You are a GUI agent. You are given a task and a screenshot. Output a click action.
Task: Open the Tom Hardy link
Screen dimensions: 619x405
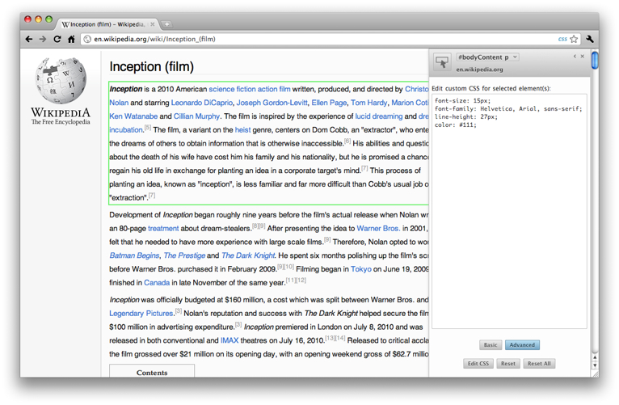(368, 103)
